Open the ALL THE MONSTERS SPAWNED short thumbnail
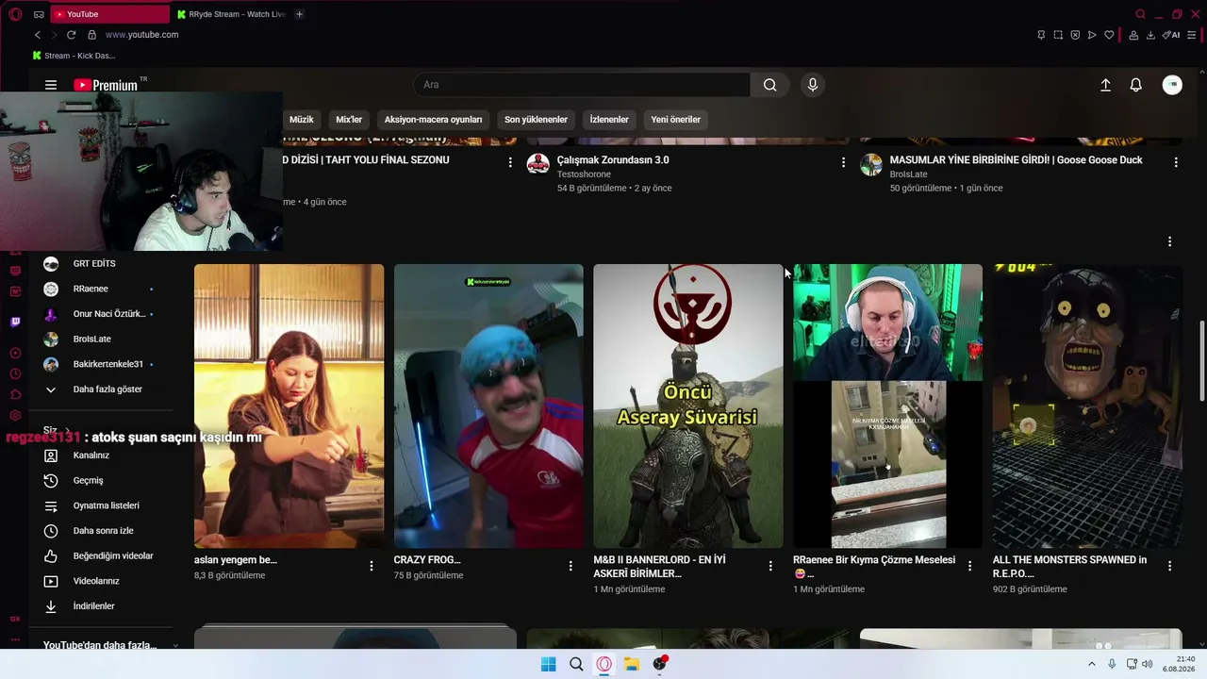 [x=1087, y=406]
